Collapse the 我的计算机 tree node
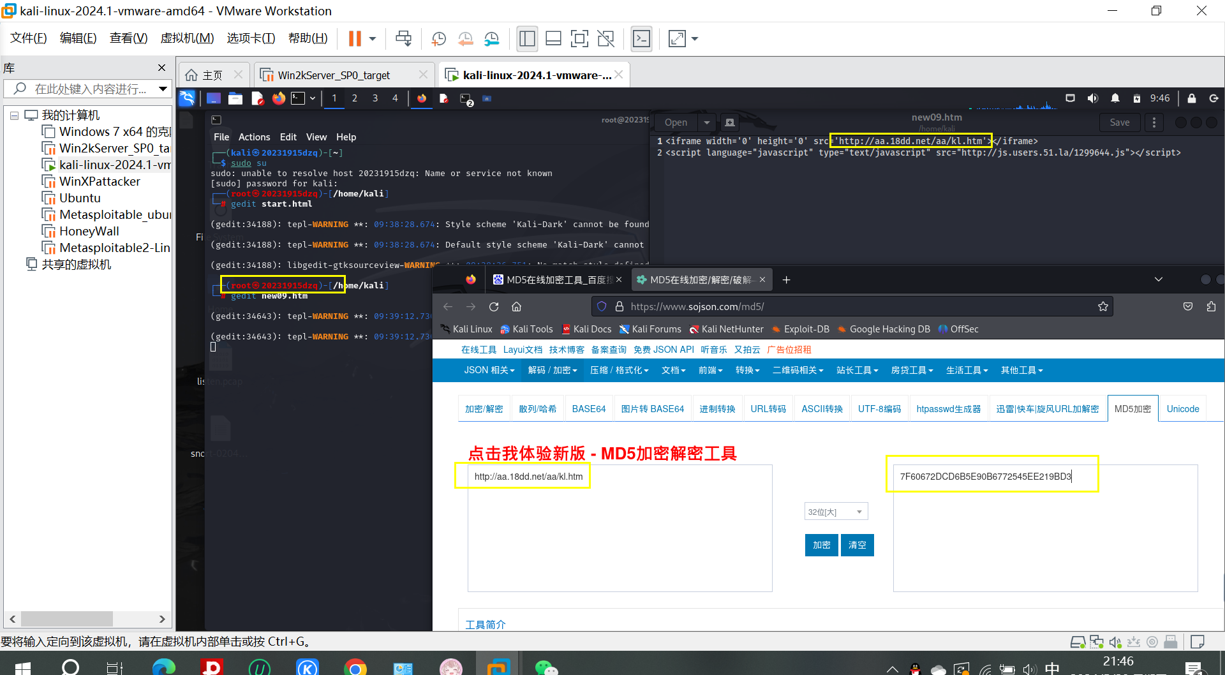This screenshot has width=1225, height=675. pyautogui.click(x=14, y=115)
